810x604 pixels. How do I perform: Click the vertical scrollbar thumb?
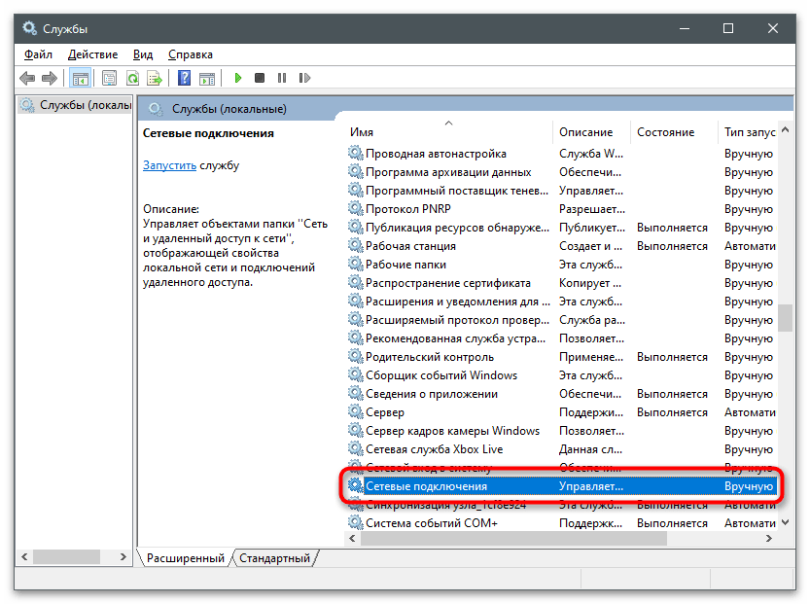(x=784, y=318)
